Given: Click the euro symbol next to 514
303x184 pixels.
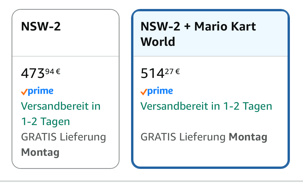Looking at the screenshot, I should [178, 71].
